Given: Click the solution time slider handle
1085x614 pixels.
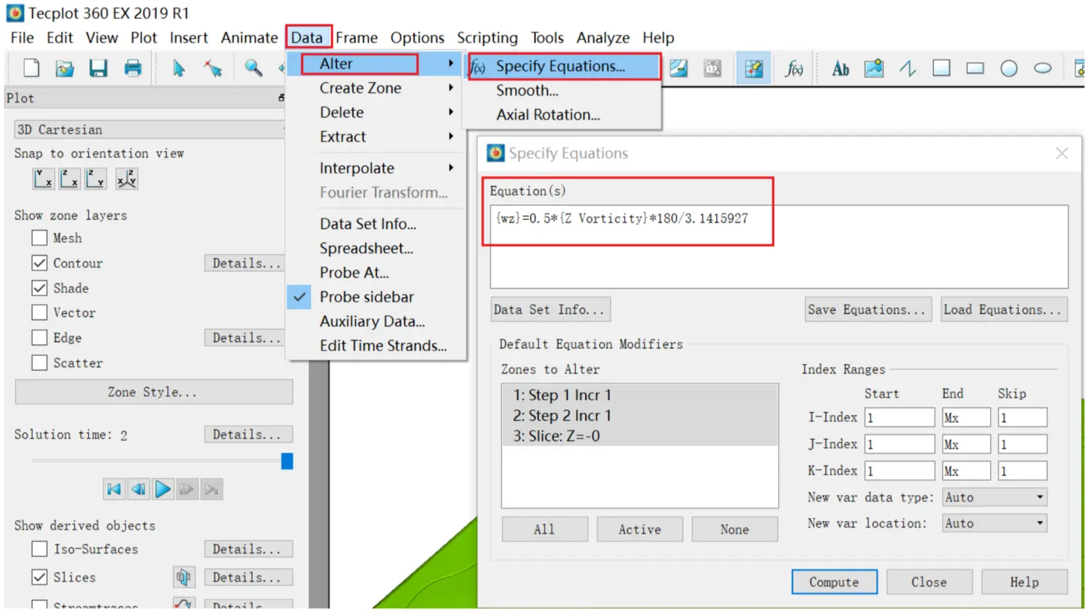Looking at the screenshot, I should [287, 461].
